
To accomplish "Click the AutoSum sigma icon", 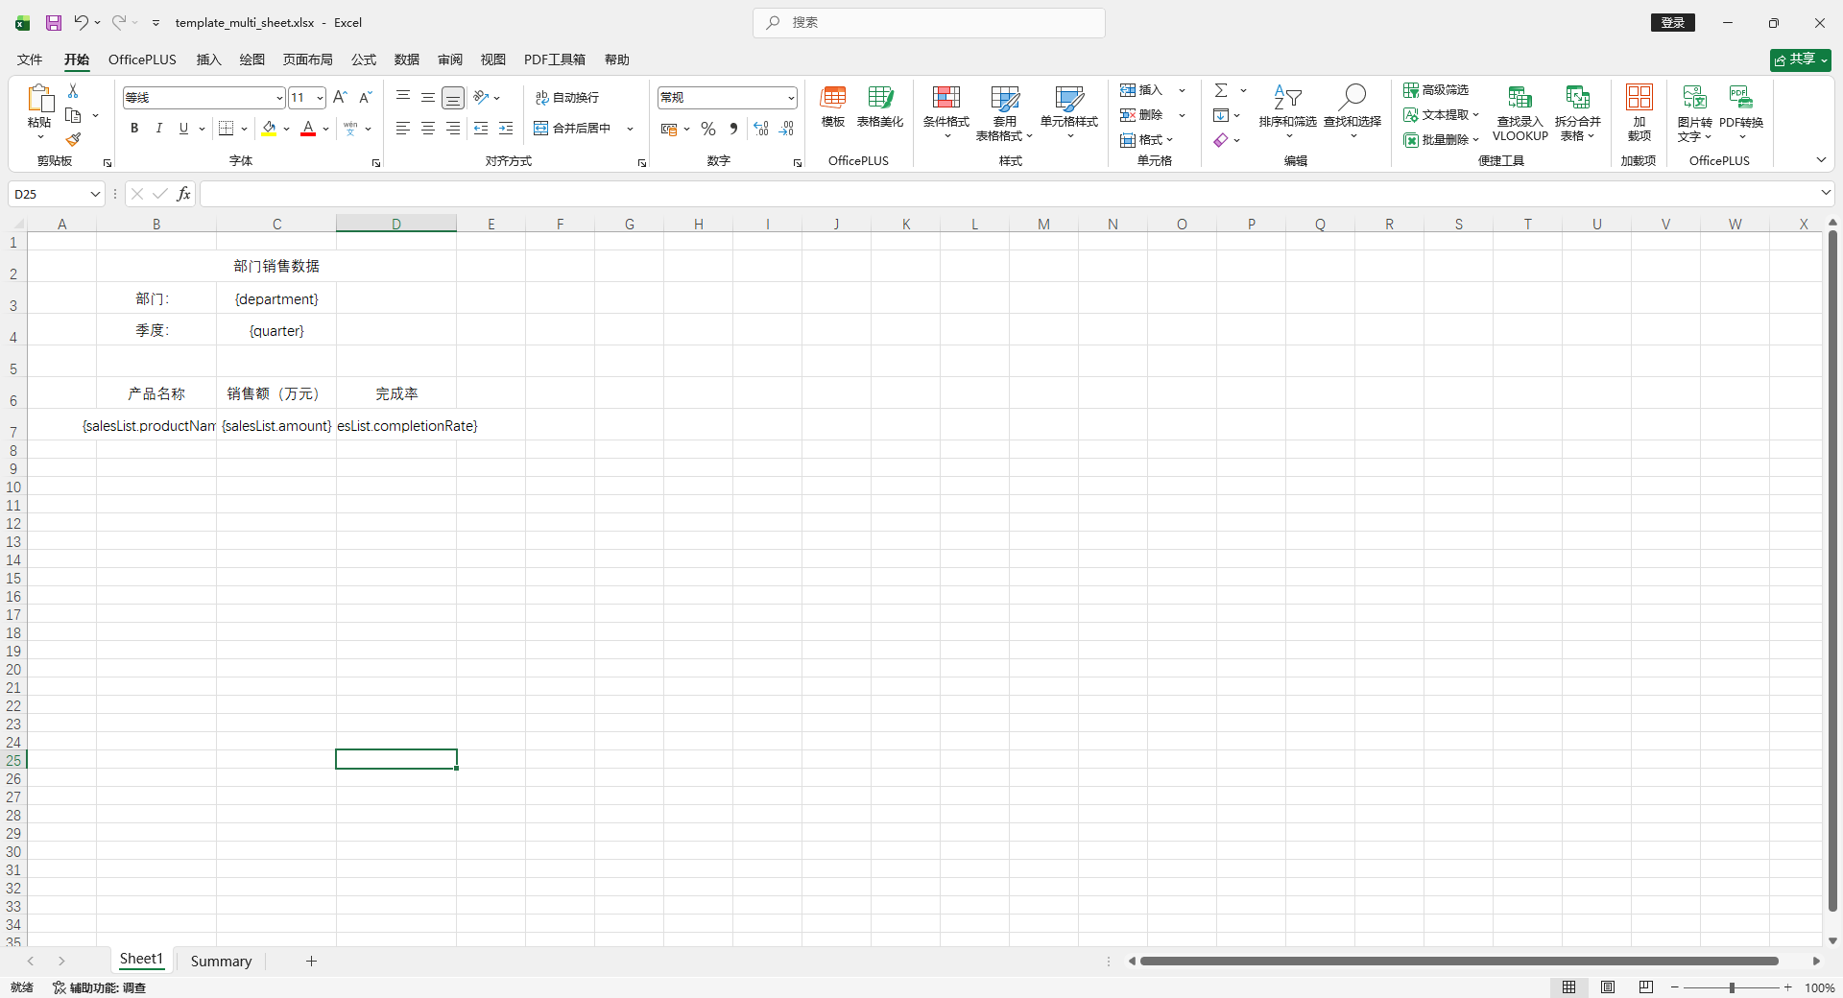I will [1221, 90].
